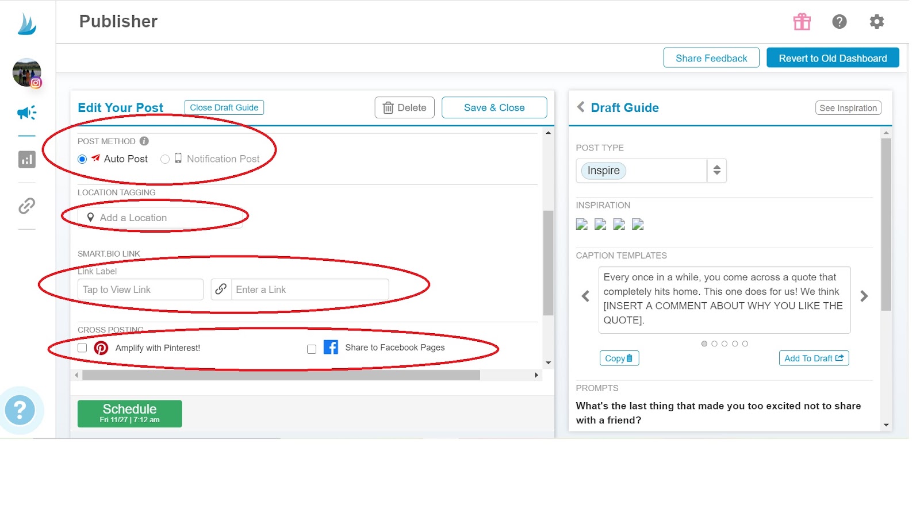Open the Insights bar chart sidebar icon

click(27, 159)
